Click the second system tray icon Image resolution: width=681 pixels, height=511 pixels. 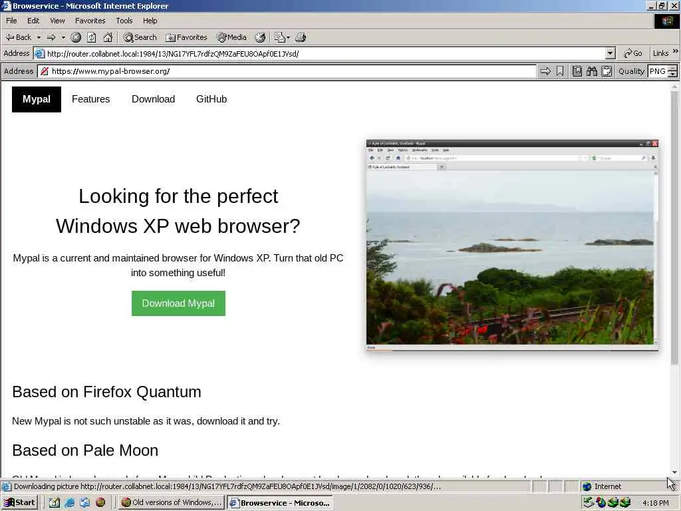601,503
